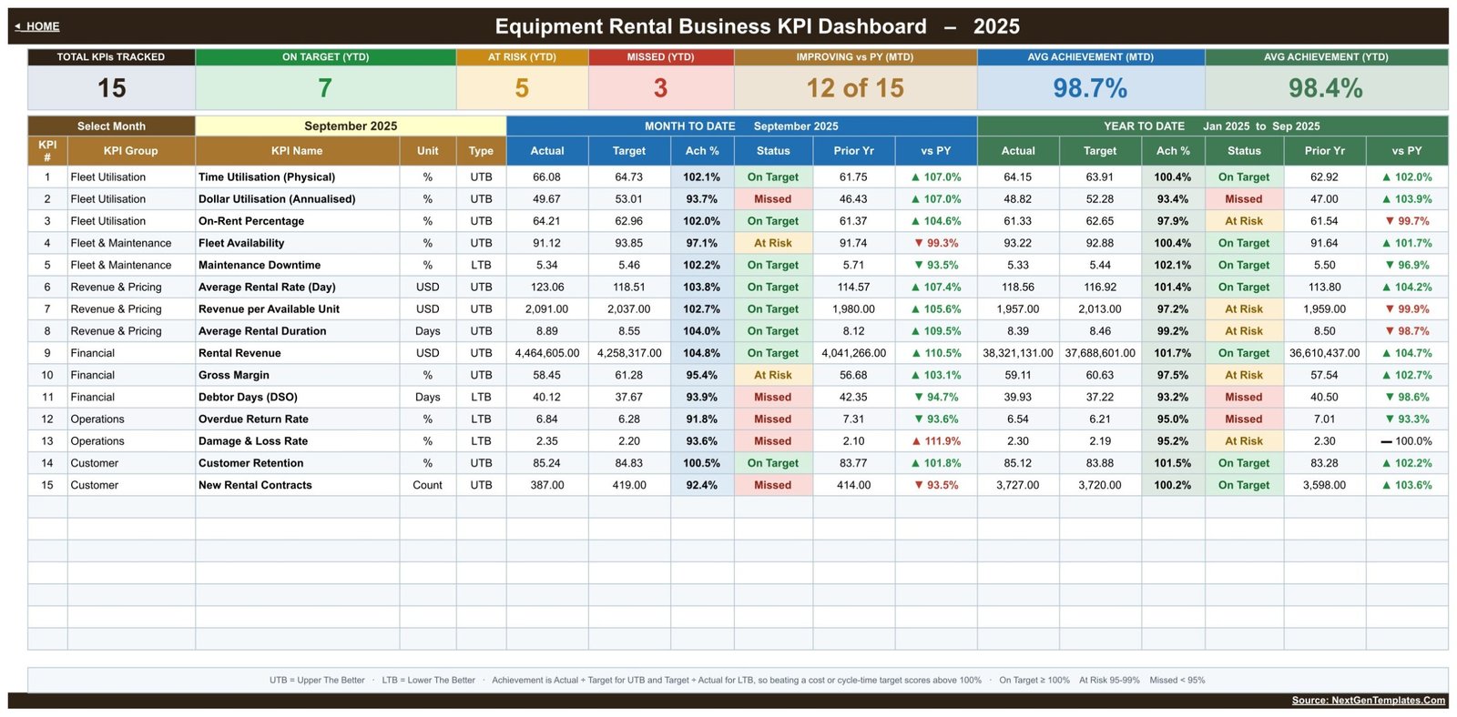Click MTD prior year 1,980.00 cell

(854, 309)
